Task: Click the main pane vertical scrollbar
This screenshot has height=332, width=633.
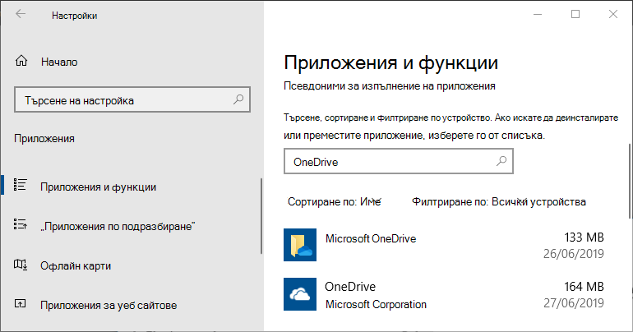Action: pyautogui.click(x=629, y=182)
